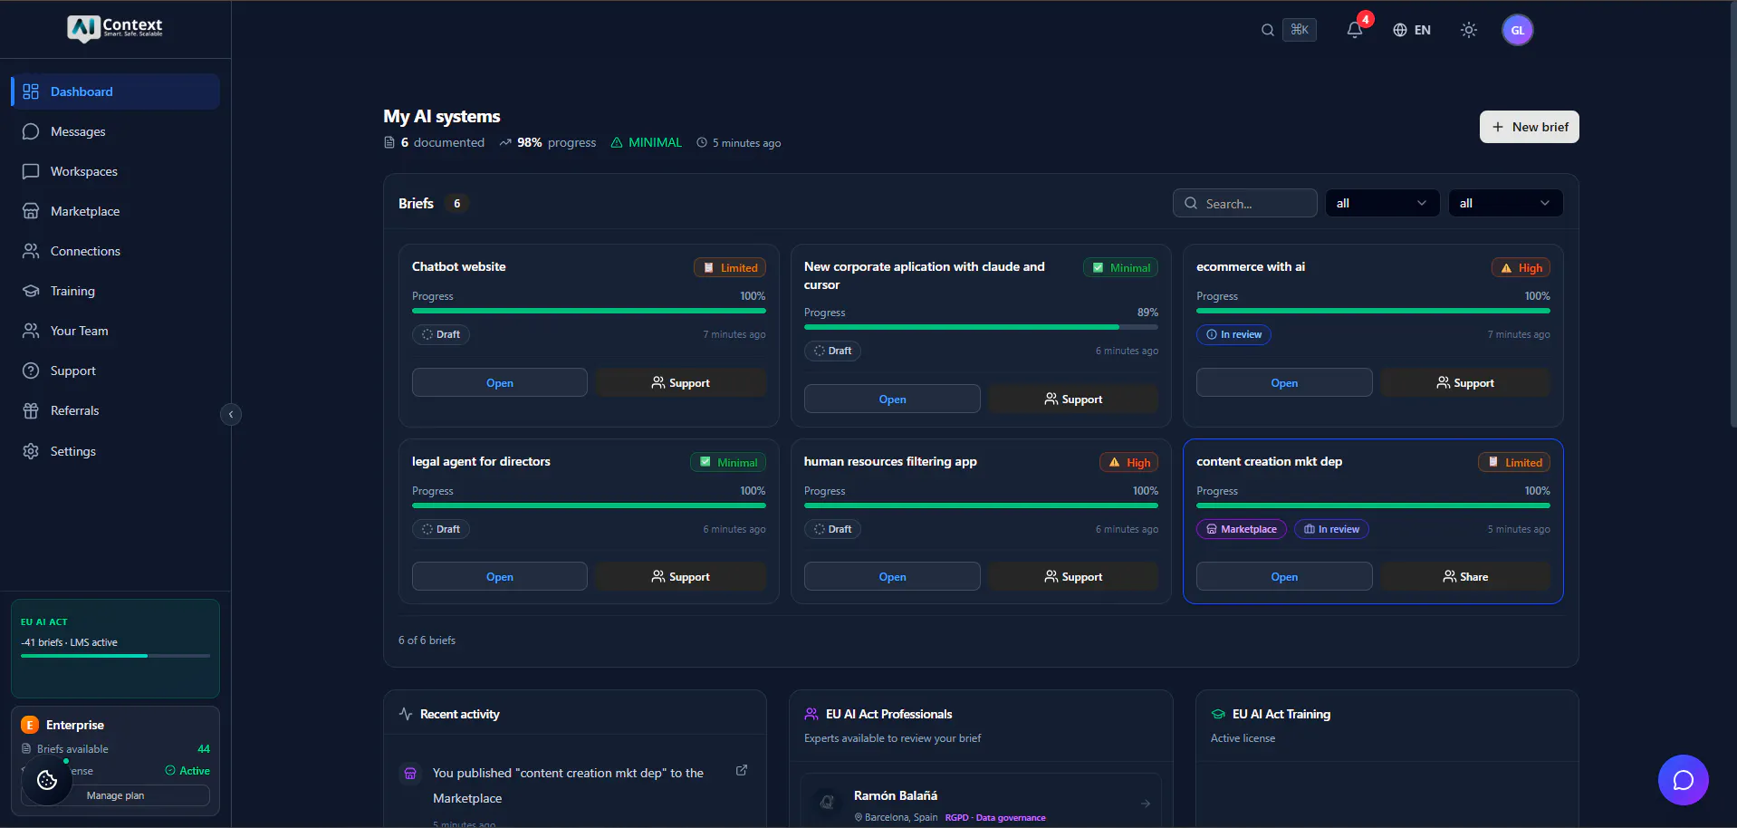Open Workspaces in sidebar
This screenshot has height=828, width=1737.
(116, 171)
